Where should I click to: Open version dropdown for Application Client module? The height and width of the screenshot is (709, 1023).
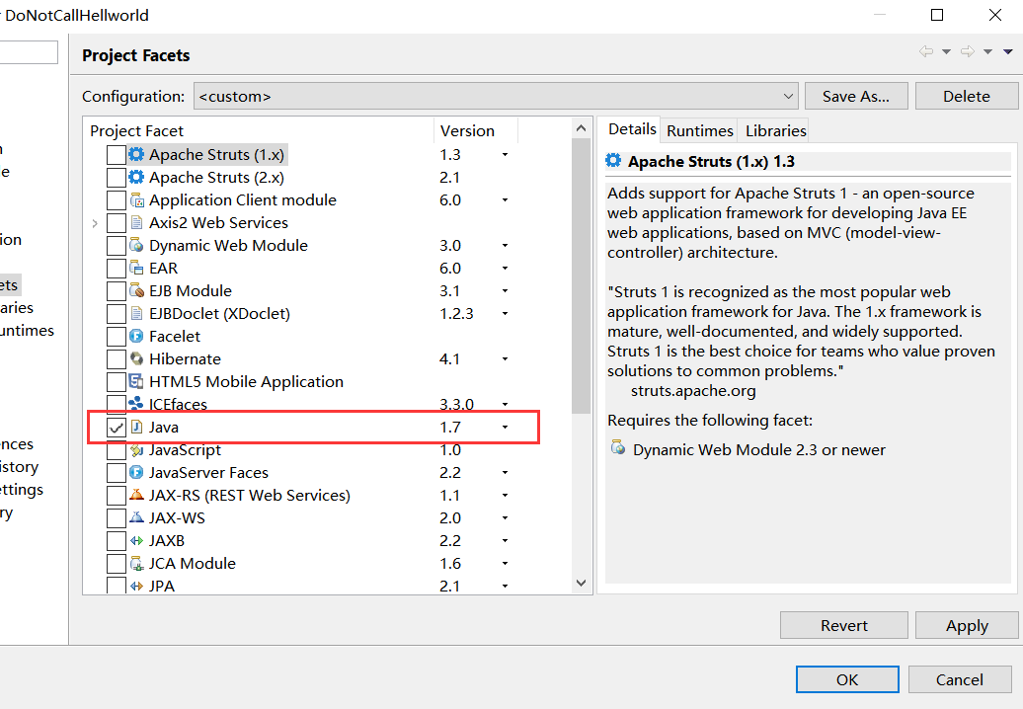click(505, 200)
